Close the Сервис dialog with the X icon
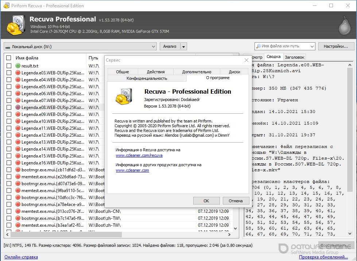 coord(247,60)
